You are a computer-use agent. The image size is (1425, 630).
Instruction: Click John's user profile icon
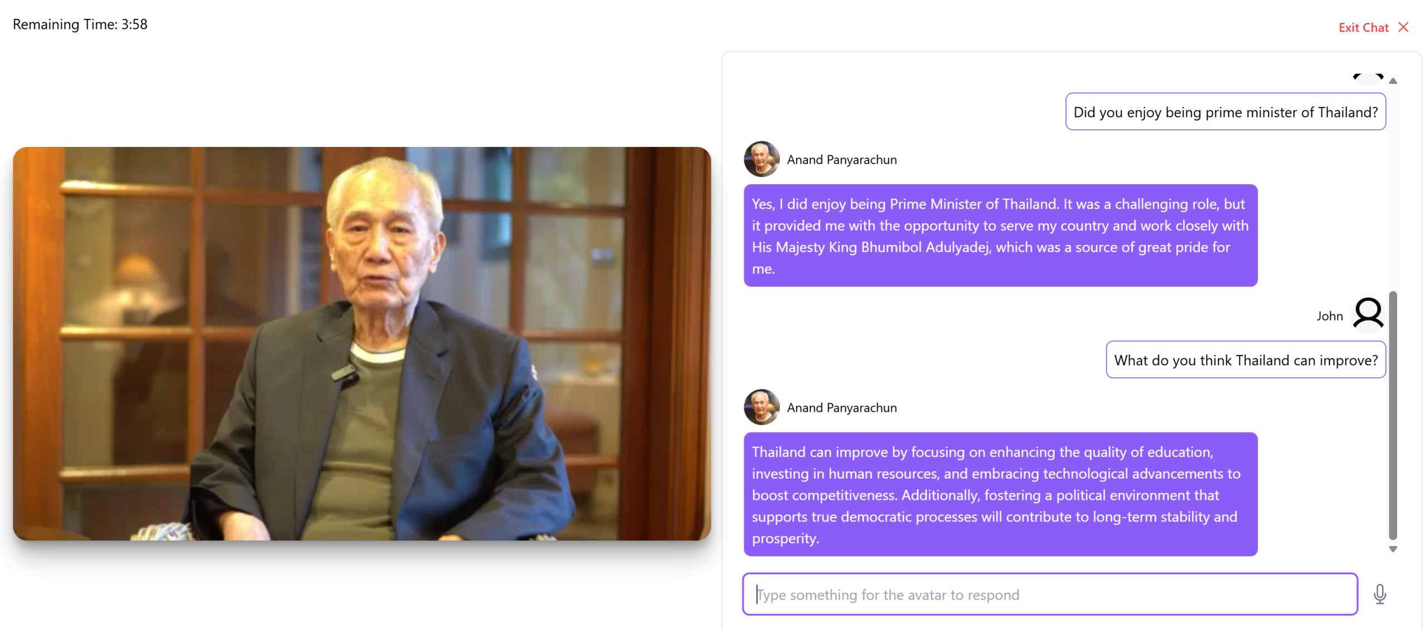pos(1368,314)
